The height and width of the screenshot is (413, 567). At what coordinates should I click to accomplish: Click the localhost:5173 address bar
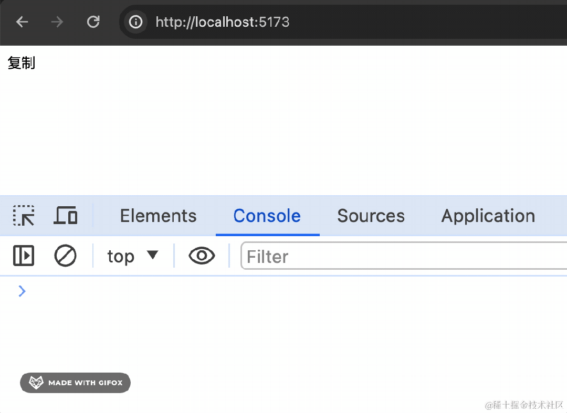click(223, 22)
